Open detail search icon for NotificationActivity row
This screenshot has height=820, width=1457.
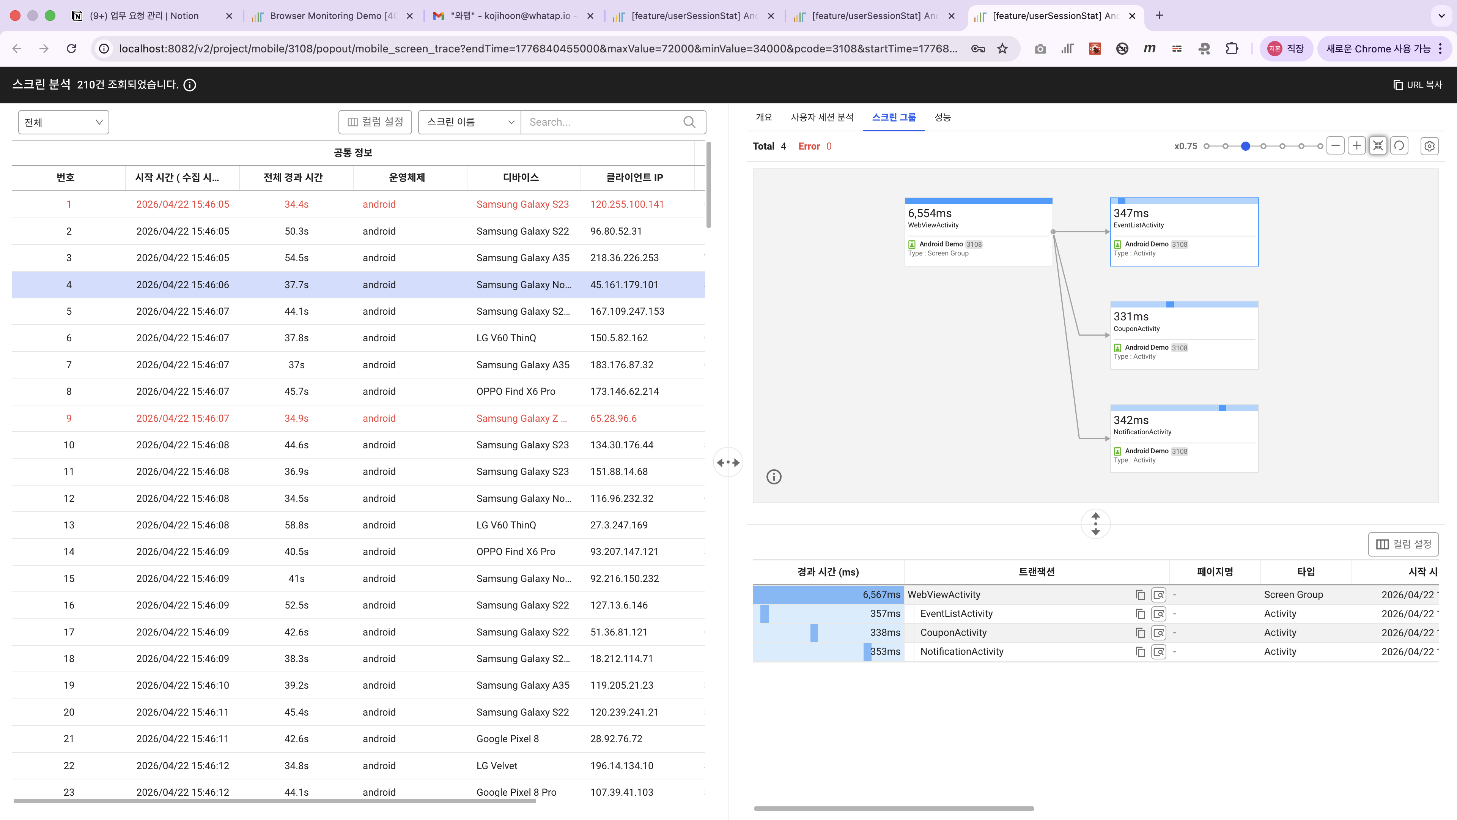pyautogui.click(x=1159, y=652)
